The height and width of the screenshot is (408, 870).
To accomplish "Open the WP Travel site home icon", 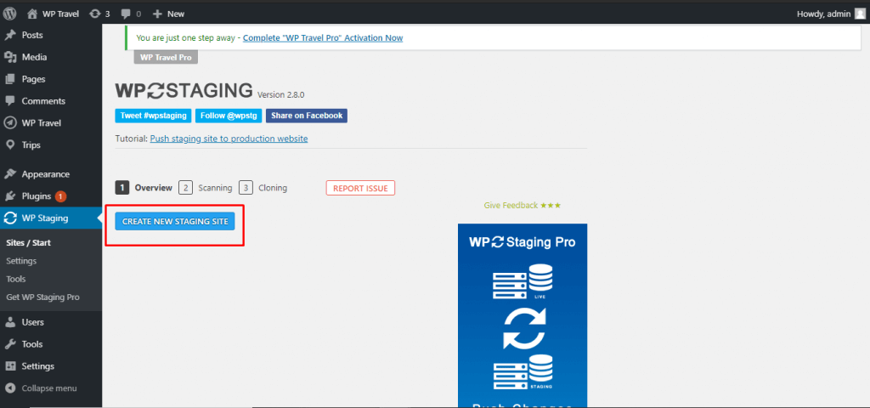I will point(32,14).
